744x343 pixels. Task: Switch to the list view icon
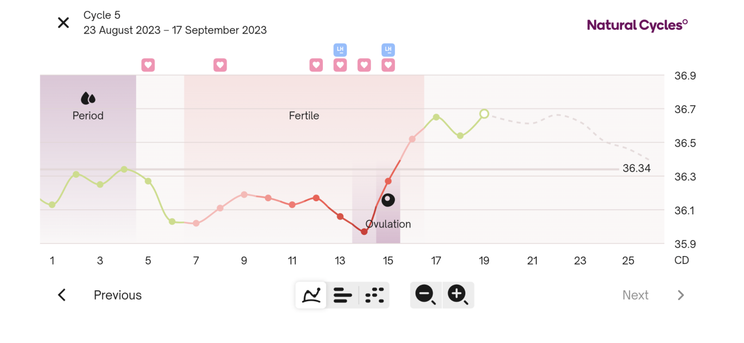342,295
